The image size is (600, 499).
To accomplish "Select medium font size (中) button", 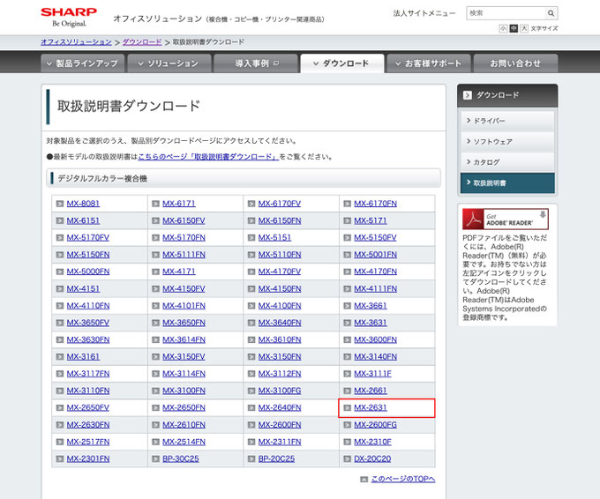I will pos(514,29).
